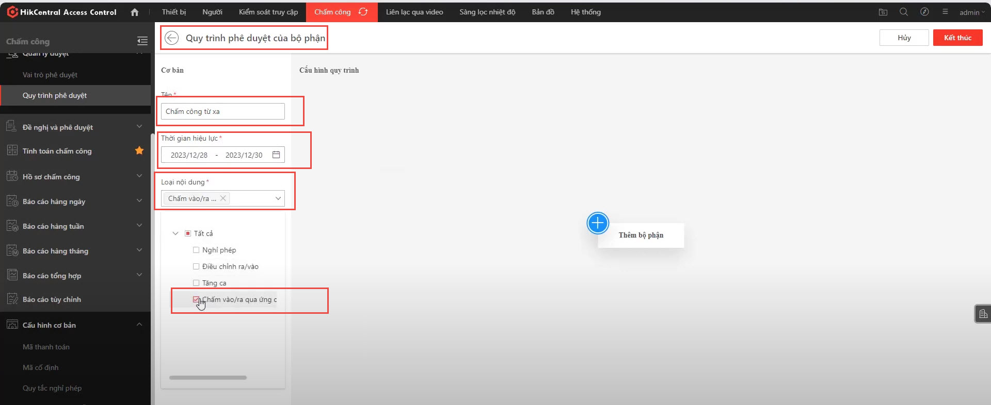Remove the 'Chấm vào/ra' selected tag
991x405 pixels.
click(223, 198)
